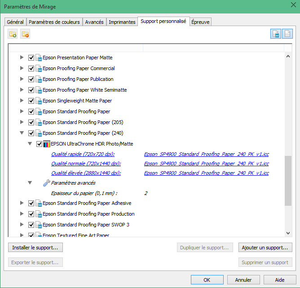Expand Epson Proofing Paper Commercial node
Screen dimensions: 300x288
(22, 68)
